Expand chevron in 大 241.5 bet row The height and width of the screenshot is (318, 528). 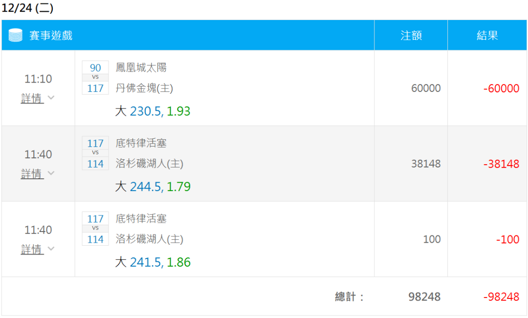(x=51, y=249)
